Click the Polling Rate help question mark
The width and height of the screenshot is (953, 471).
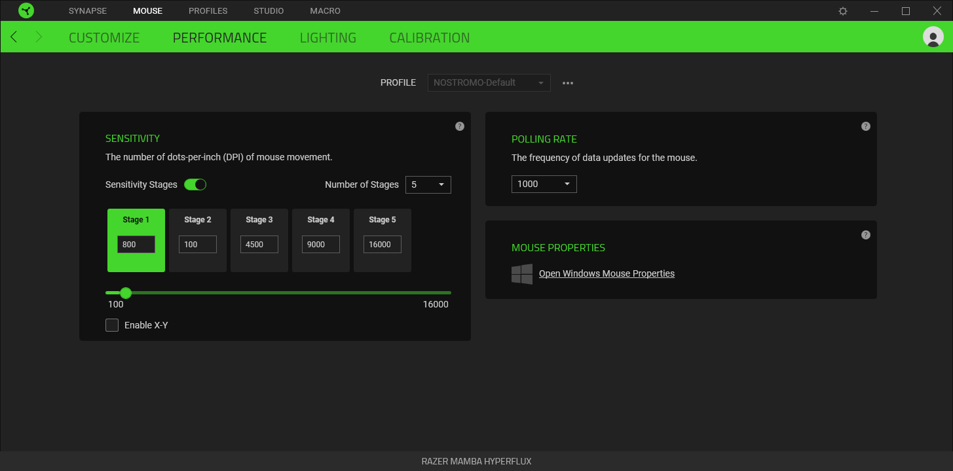865,126
